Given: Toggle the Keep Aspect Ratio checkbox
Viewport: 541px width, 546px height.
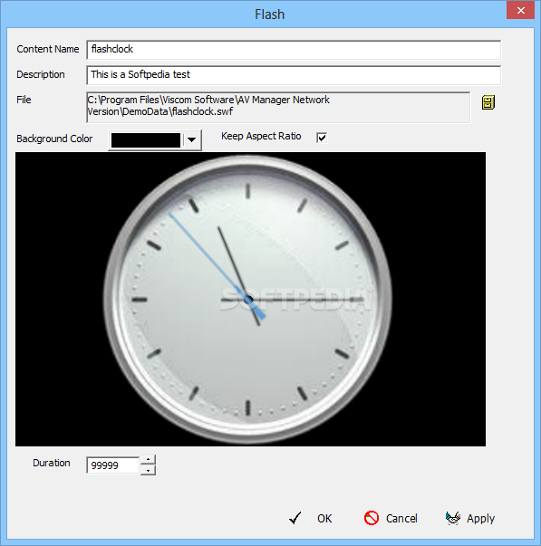Looking at the screenshot, I should click(322, 138).
